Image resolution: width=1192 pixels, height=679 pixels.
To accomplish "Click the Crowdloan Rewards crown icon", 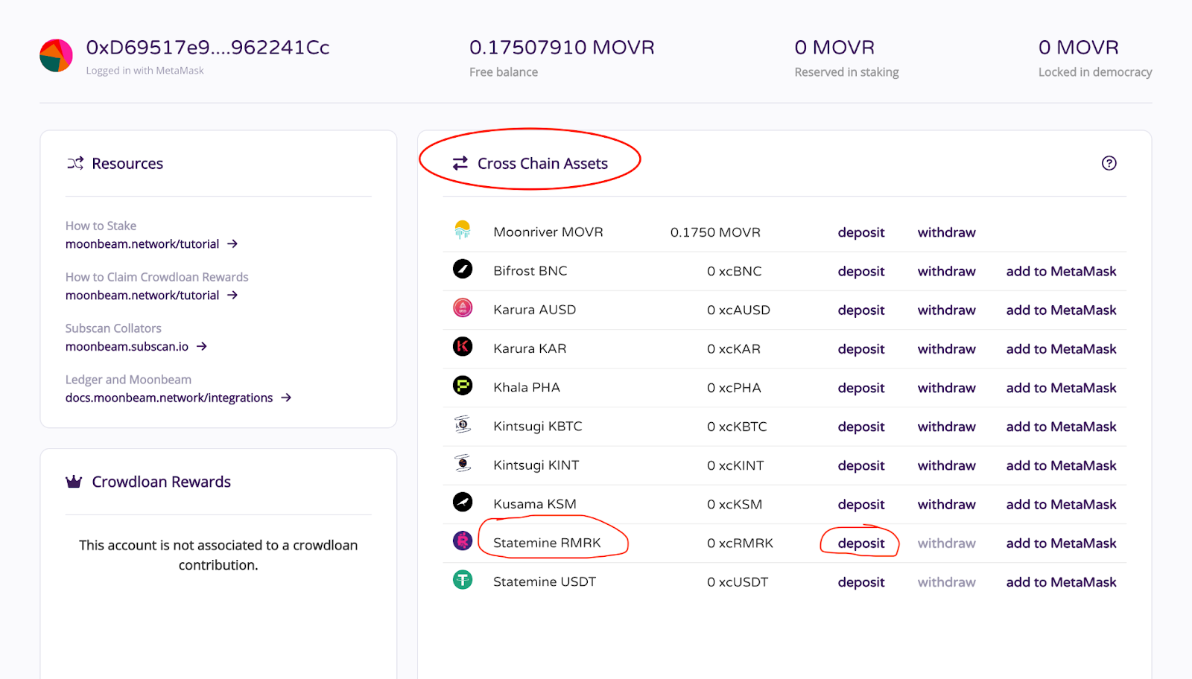I will click(74, 482).
